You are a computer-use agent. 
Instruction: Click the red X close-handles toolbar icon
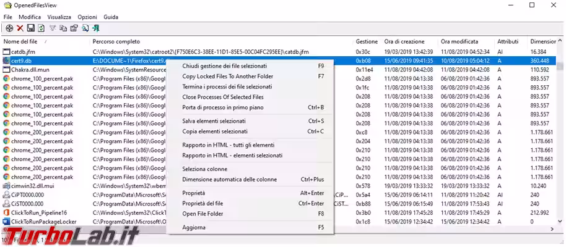pyautogui.click(x=20, y=28)
